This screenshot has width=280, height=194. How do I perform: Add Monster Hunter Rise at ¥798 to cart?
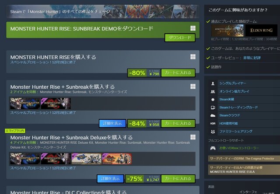point(178,73)
